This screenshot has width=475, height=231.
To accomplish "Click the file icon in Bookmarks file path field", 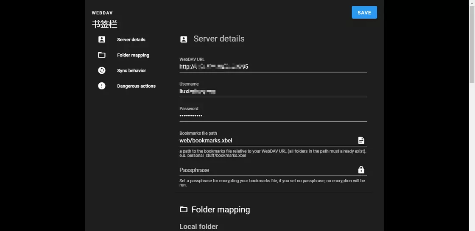I will (361, 140).
